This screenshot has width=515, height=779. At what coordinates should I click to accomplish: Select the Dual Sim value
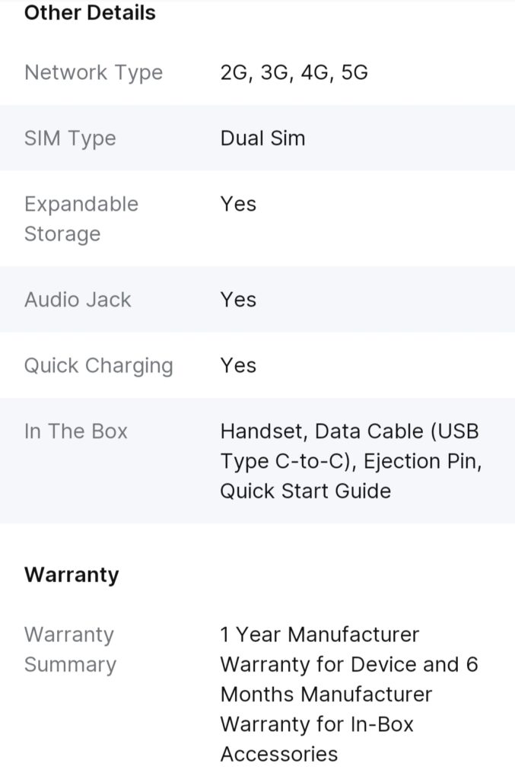click(x=262, y=138)
